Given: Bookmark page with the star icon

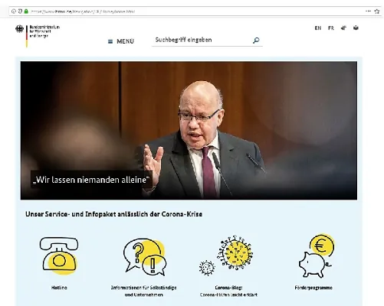Looking at the screenshot, I should pos(377,11).
